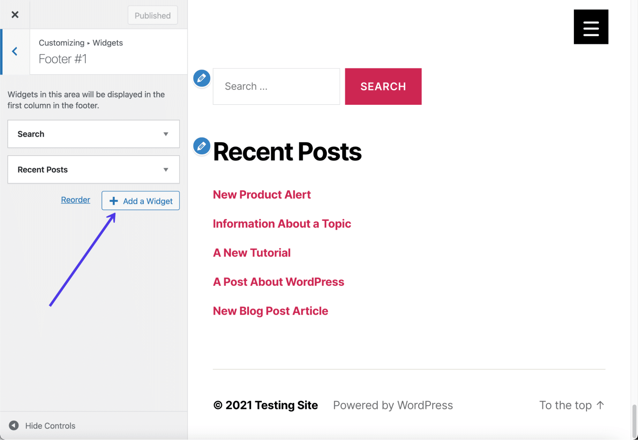The image size is (638, 440).
Task: Collapse the Footer #1 panel back arrow
Action: pyautogui.click(x=15, y=51)
